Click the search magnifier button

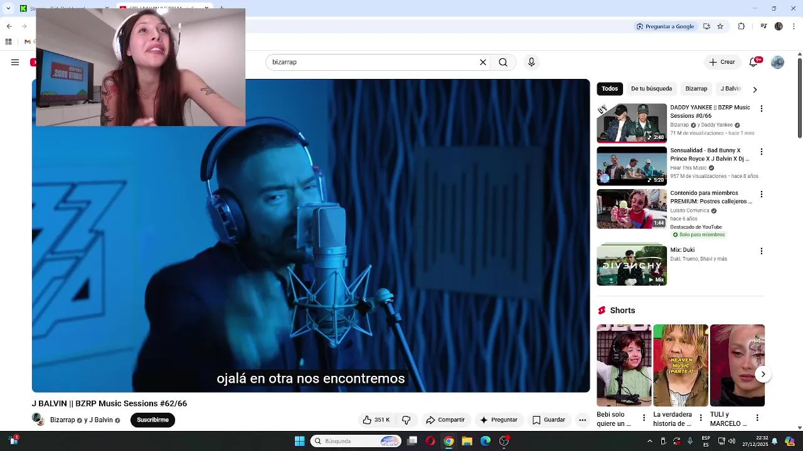tap(503, 62)
